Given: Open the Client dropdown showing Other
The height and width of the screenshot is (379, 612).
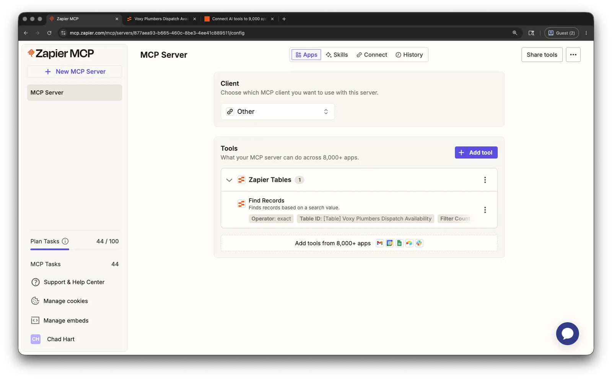Looking at the screenshot, I should pyautogui.click(x=278, y=112).
